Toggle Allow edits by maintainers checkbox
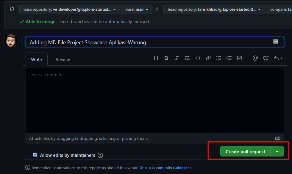292x174 pixels. (x=35, y=155)
